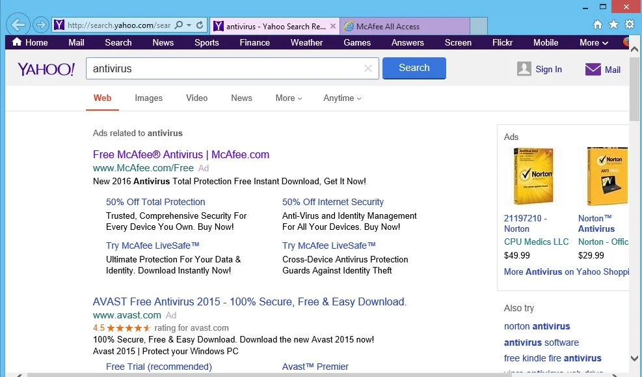Open Free McAfee Antivirus | McAfee.com ad
The height and width of the screenshot is (377, 642).
[181, 154]
